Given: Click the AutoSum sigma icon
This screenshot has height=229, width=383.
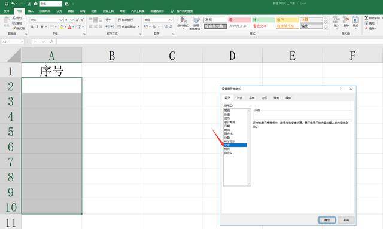Looking at the screenshot, I should (x=366, y=18).
